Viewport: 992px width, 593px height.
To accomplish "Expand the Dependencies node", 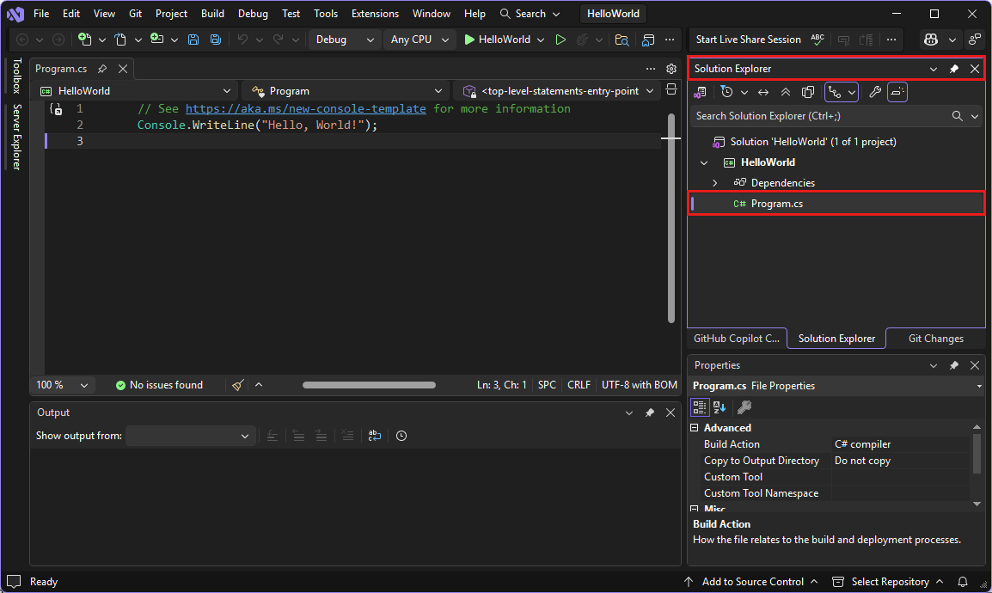I will pyautogui.click(x=715, y=182).
